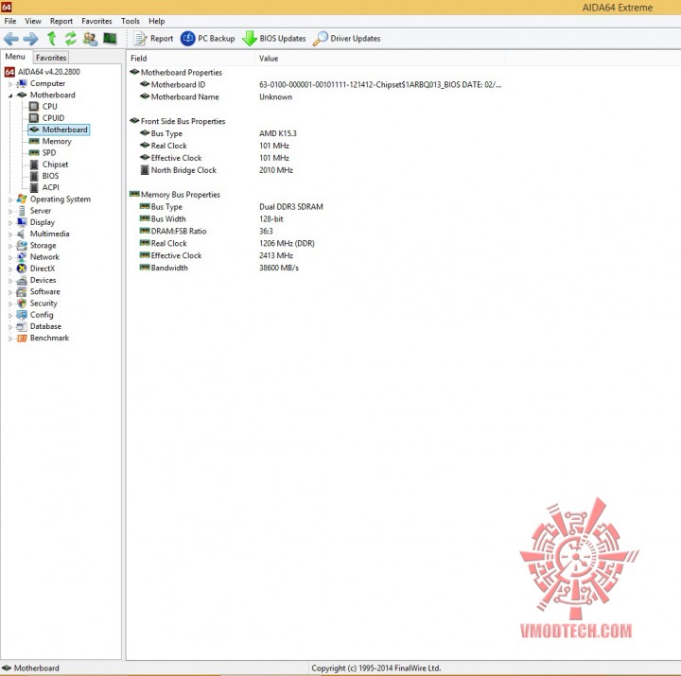Viewport: 681px width, 676px height.
Task: Click the DirectX tree icon
Action: [22, 269]
